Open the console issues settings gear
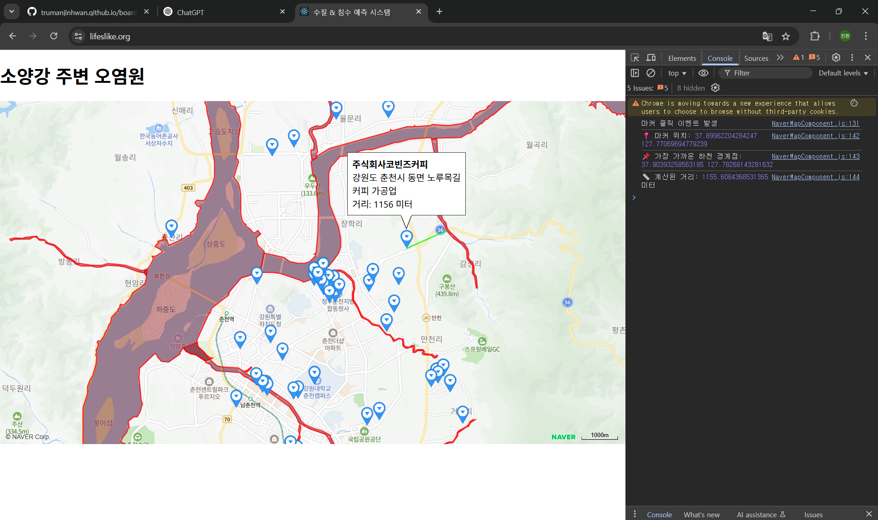The width and height of the screenshot is (878, 520). tap(716, 88)
